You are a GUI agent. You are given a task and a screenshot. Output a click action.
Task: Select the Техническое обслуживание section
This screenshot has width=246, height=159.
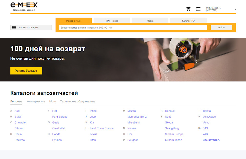click(77, 101)
